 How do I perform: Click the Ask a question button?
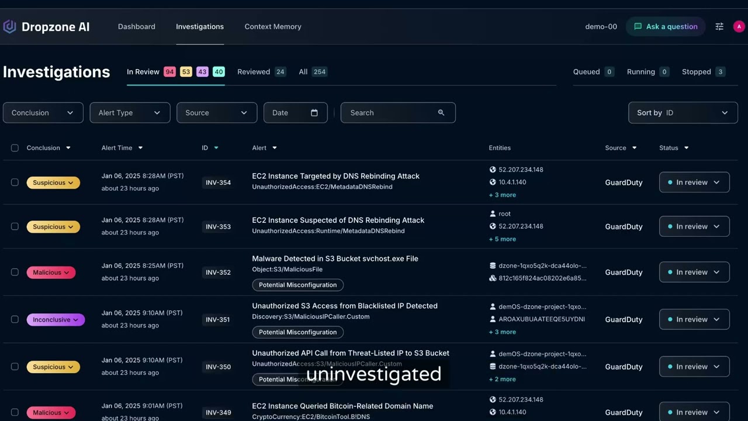666,26
